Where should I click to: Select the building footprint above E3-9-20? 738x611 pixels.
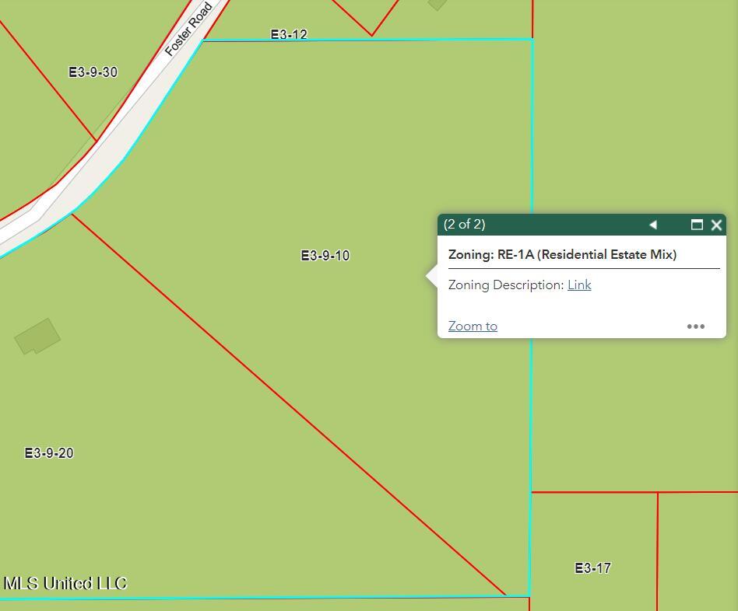[37, 337]
